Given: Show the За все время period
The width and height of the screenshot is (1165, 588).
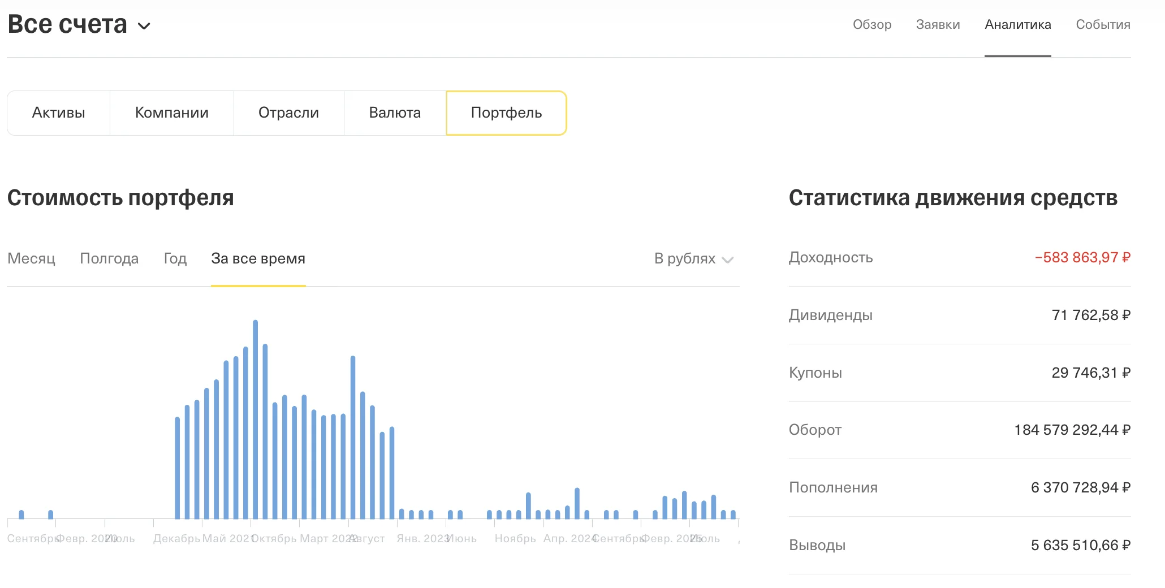Looking at the screenshot, I should click(x=258, y=258).
